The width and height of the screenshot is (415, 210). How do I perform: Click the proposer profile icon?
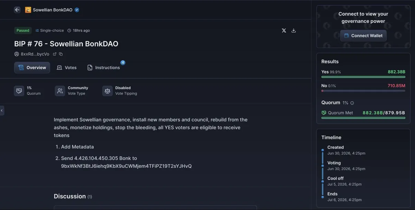coord(17,54)
